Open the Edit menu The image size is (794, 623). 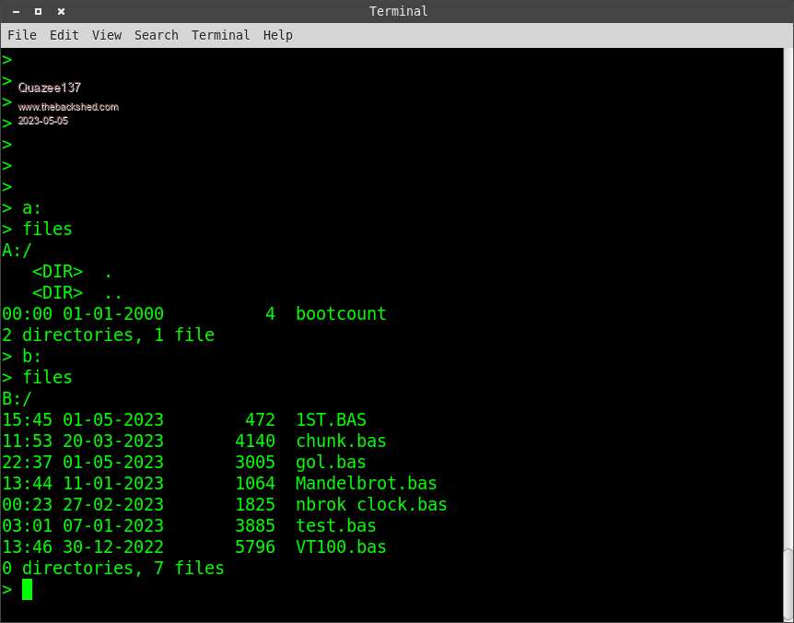pyautogui.click(x=64, y=35)
